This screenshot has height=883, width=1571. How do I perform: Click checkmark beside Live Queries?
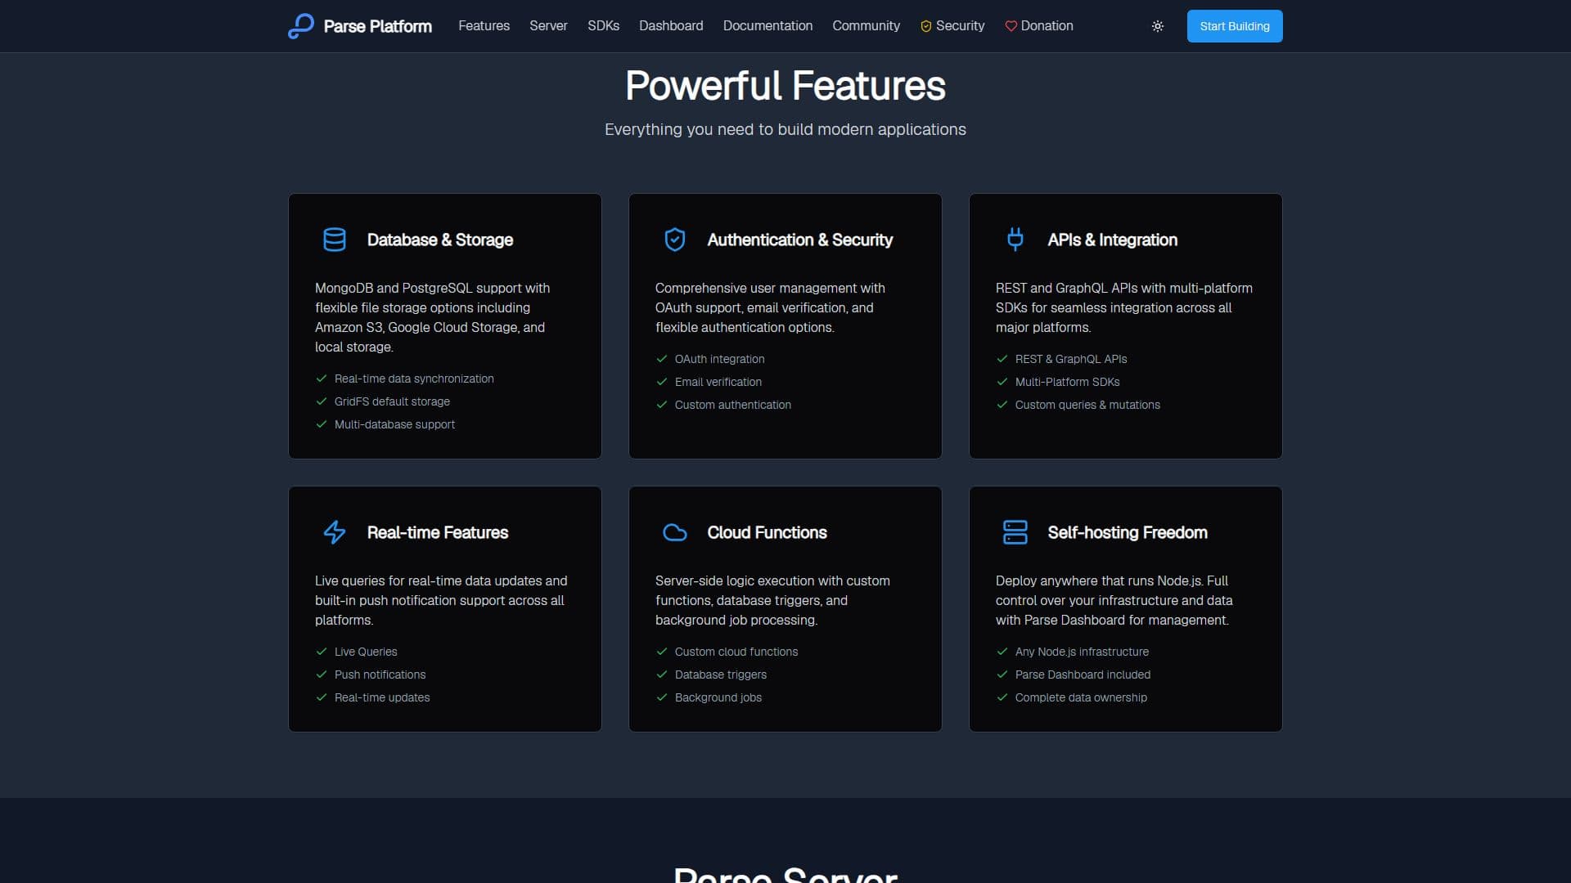322,652
